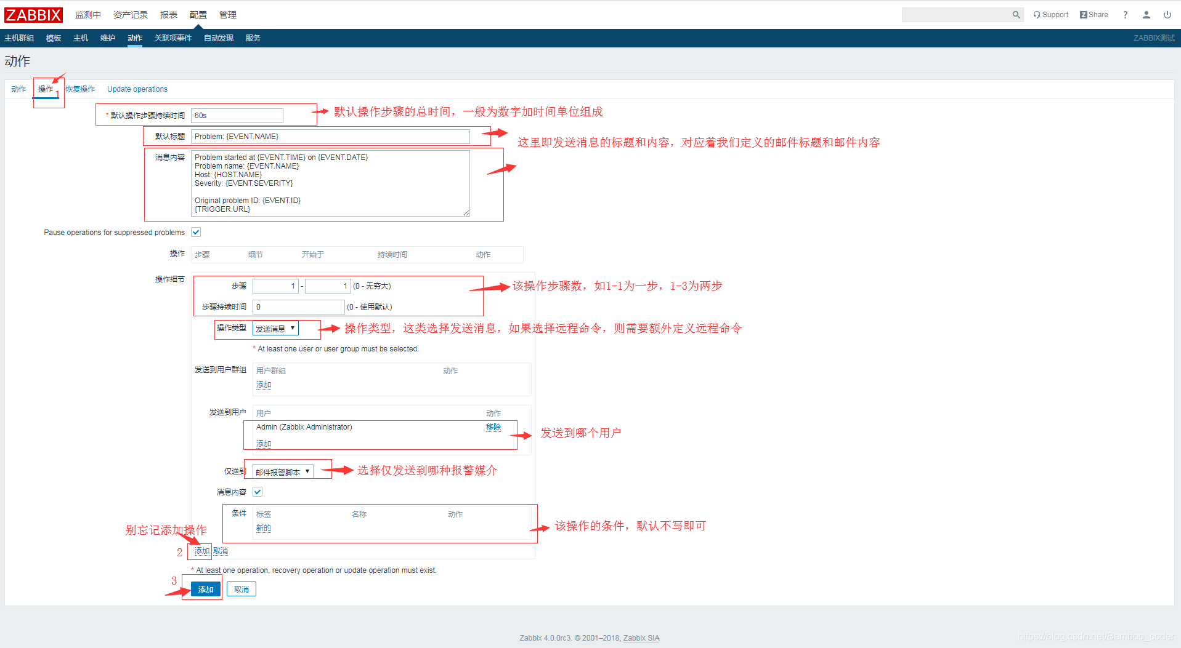This screenshot has height=648, width=1181.
Task: Click the search magnifier icon
Action: [1016, 15]
